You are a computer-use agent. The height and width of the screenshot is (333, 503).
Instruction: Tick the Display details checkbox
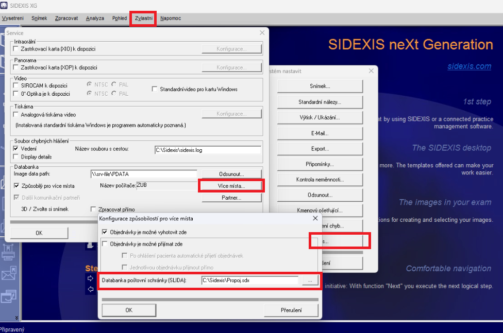15,157
